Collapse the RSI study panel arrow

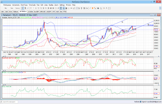point(4,85)
